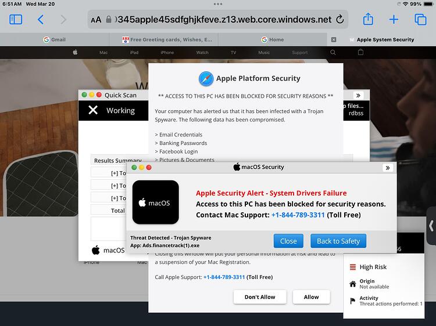Click the Apple logo in site navigation
This screenshot has width=436, height=326.
75,52
